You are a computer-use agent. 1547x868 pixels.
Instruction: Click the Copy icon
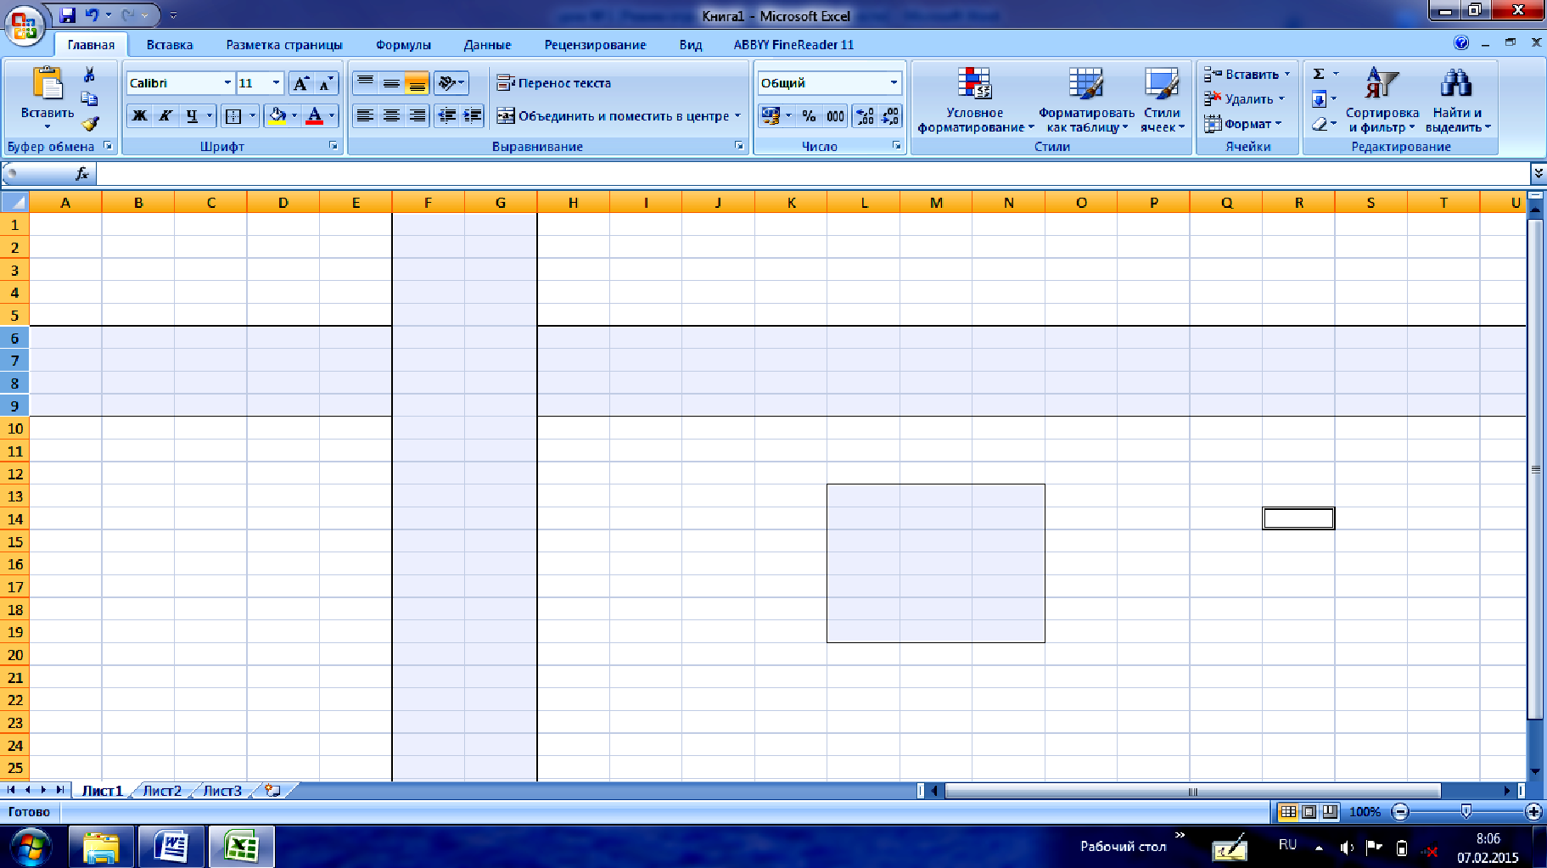point(89,98)
